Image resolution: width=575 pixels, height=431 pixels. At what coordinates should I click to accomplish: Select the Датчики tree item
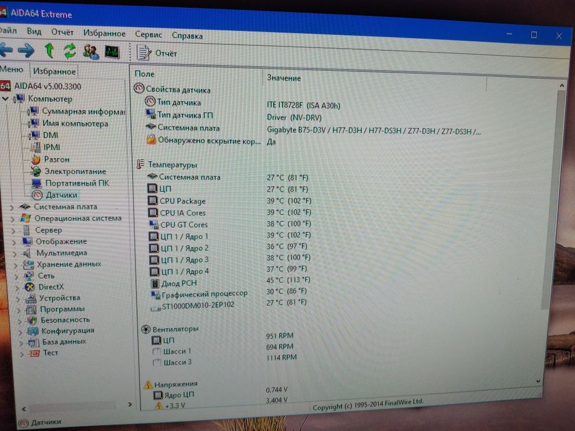pyautogui.click(x=62, y=195)
